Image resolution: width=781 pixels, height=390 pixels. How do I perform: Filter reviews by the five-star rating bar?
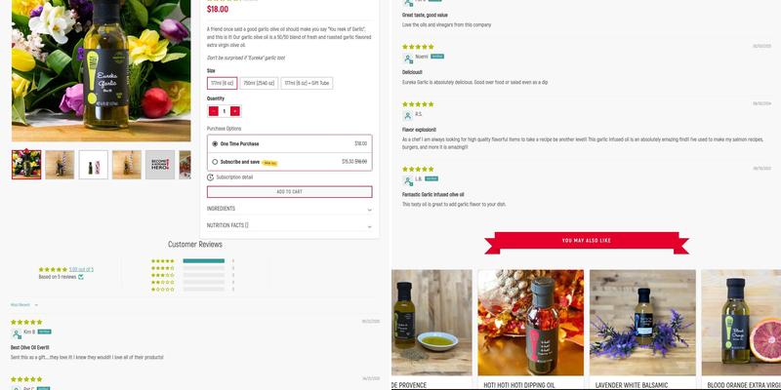tap(203, 261)
